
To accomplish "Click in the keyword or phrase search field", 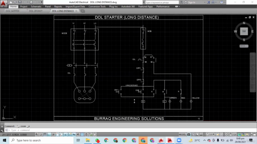I will 162,2.
